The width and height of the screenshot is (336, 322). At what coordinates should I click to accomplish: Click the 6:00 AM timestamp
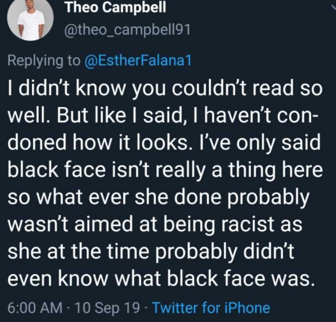click(x=35, y=308)
